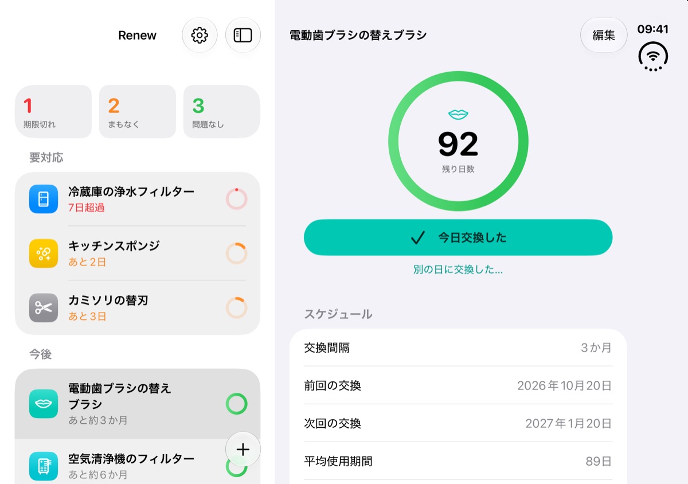The width and height of the screenshot is (688, 484).
Task: Filter by 問題なし count card
Action: pos(222,112)
